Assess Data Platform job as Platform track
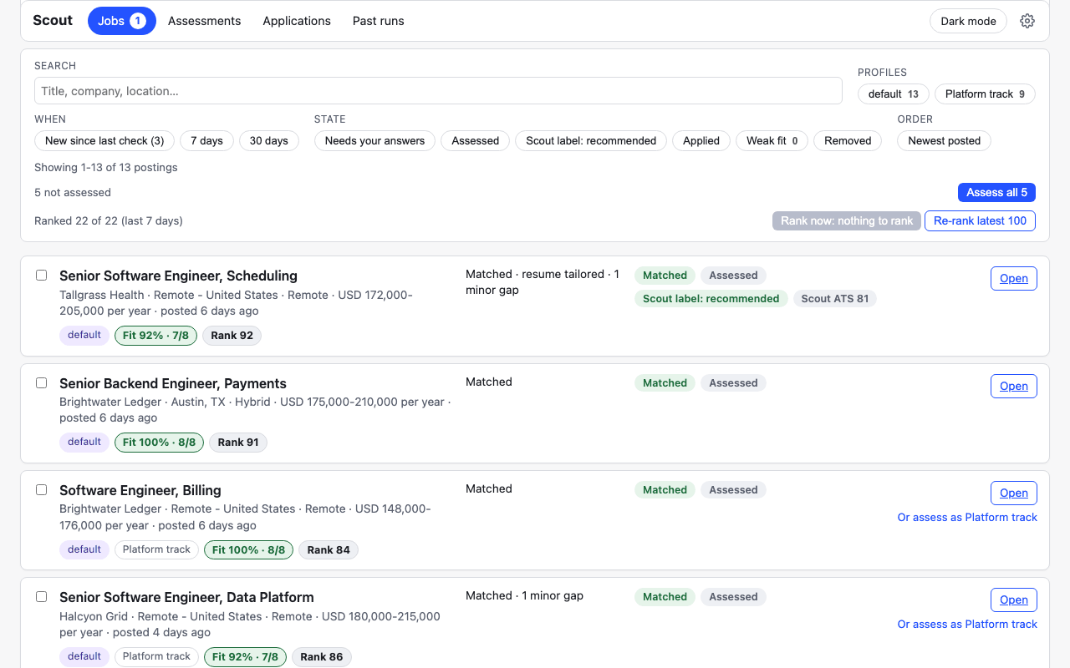1070x668 pixels. (967, 624)
